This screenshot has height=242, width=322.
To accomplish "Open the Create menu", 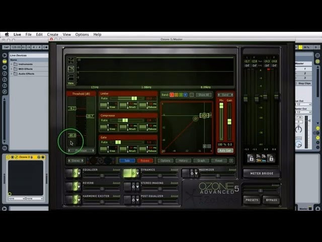I will tap(52, 35).
